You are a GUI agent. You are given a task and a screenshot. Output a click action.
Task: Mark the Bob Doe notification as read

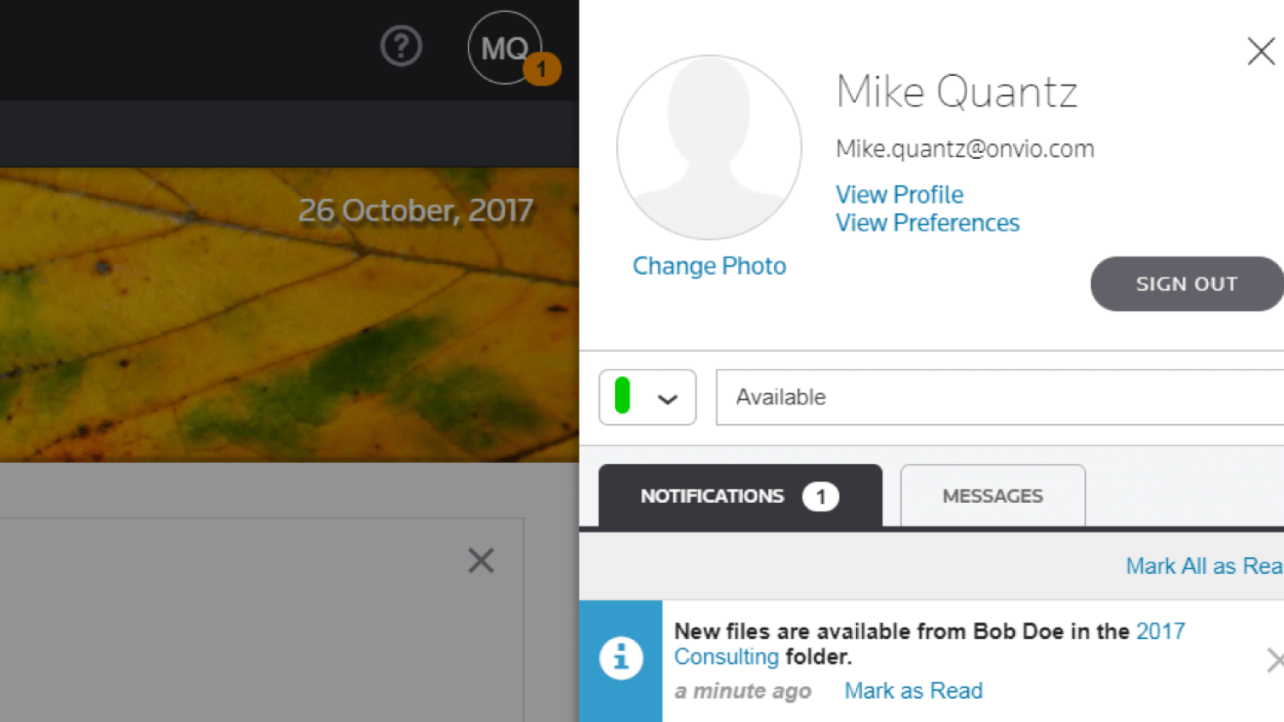click(x=913, y=691)
